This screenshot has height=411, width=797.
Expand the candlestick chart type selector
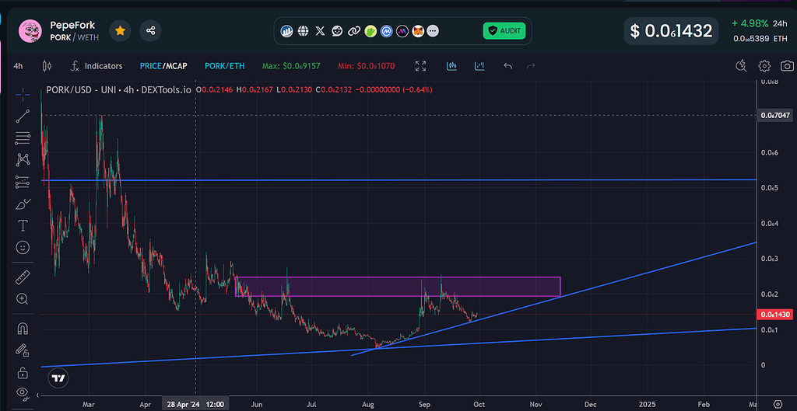(46, 66)
